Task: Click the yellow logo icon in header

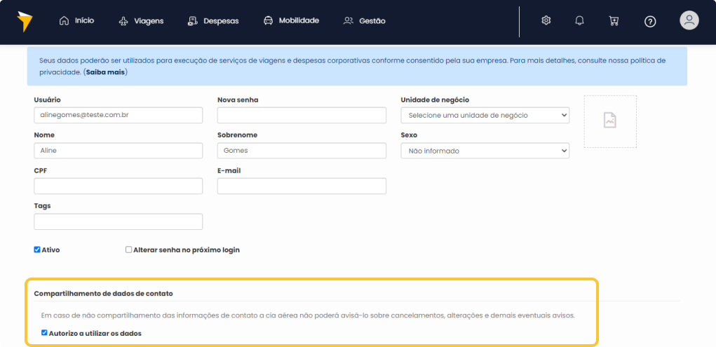Action: tap(25, 21)
